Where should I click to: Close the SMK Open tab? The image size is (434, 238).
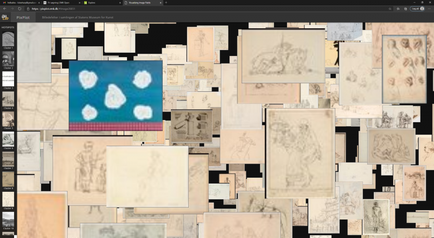point(79,3)
